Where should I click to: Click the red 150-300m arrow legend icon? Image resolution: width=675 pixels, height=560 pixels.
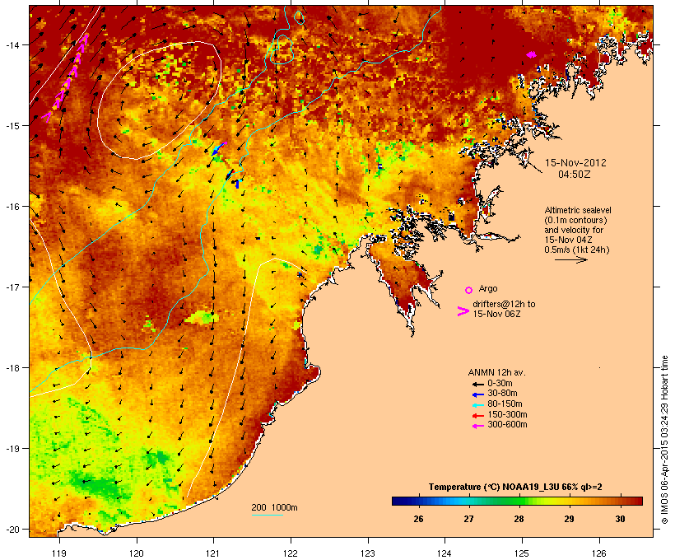[477, 415]
